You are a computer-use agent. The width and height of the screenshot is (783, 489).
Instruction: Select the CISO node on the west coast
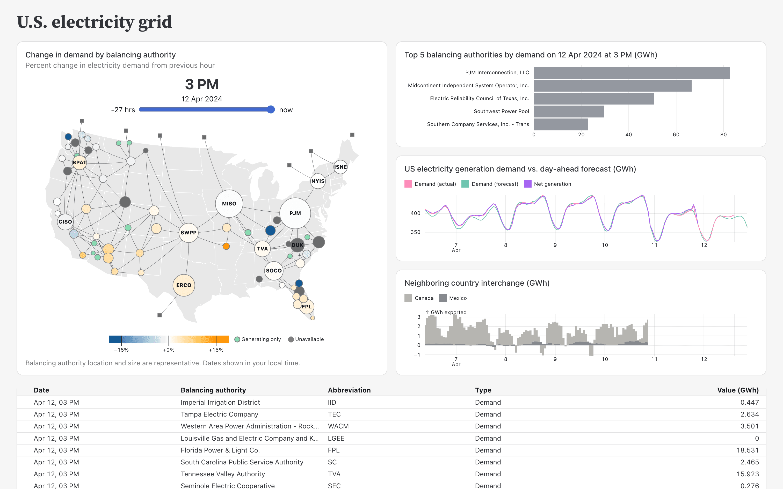[x=65, y=221]
